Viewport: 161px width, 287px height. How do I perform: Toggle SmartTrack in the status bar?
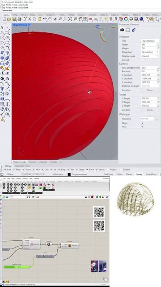click(151, 174)
